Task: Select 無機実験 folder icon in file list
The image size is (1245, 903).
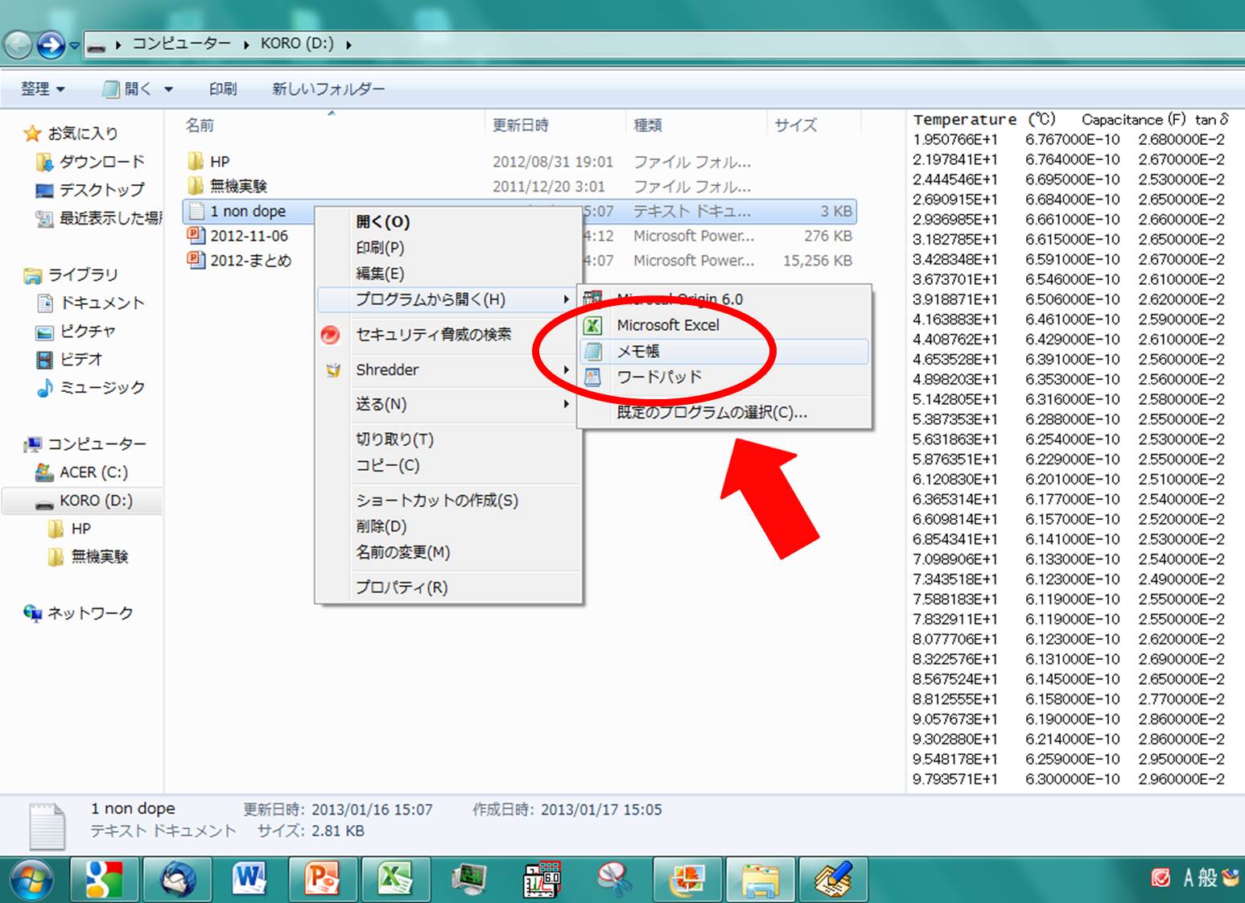Action: point(196,186)
